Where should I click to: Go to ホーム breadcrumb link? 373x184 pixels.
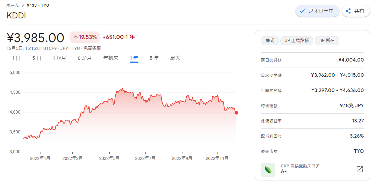point(13,5)
